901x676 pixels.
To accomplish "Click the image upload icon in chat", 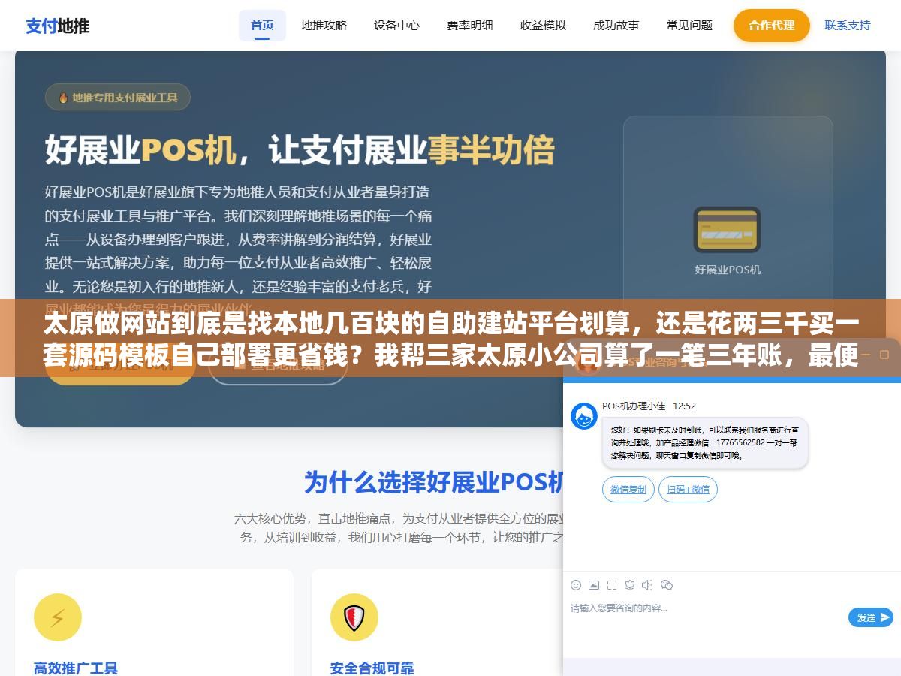I will point(594,585).
